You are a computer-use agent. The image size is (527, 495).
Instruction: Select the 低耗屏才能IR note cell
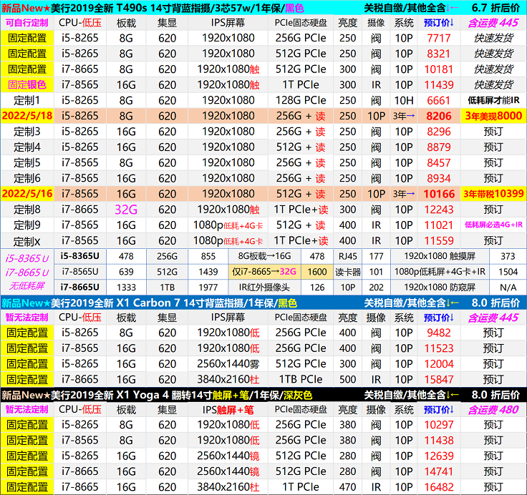pyautogui.click(x=493, y=100)
